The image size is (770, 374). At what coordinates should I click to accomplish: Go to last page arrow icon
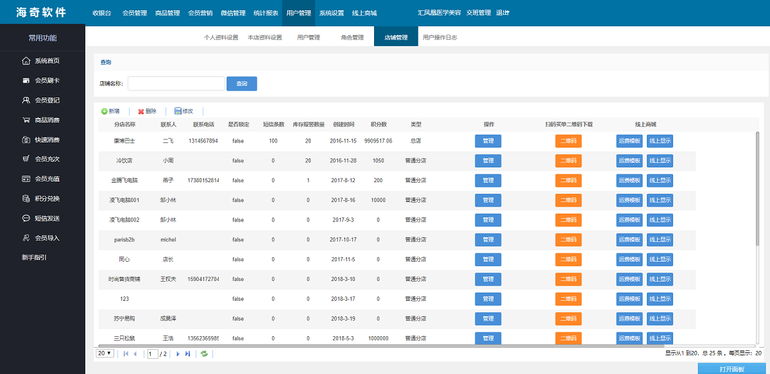tap(187, 353)
